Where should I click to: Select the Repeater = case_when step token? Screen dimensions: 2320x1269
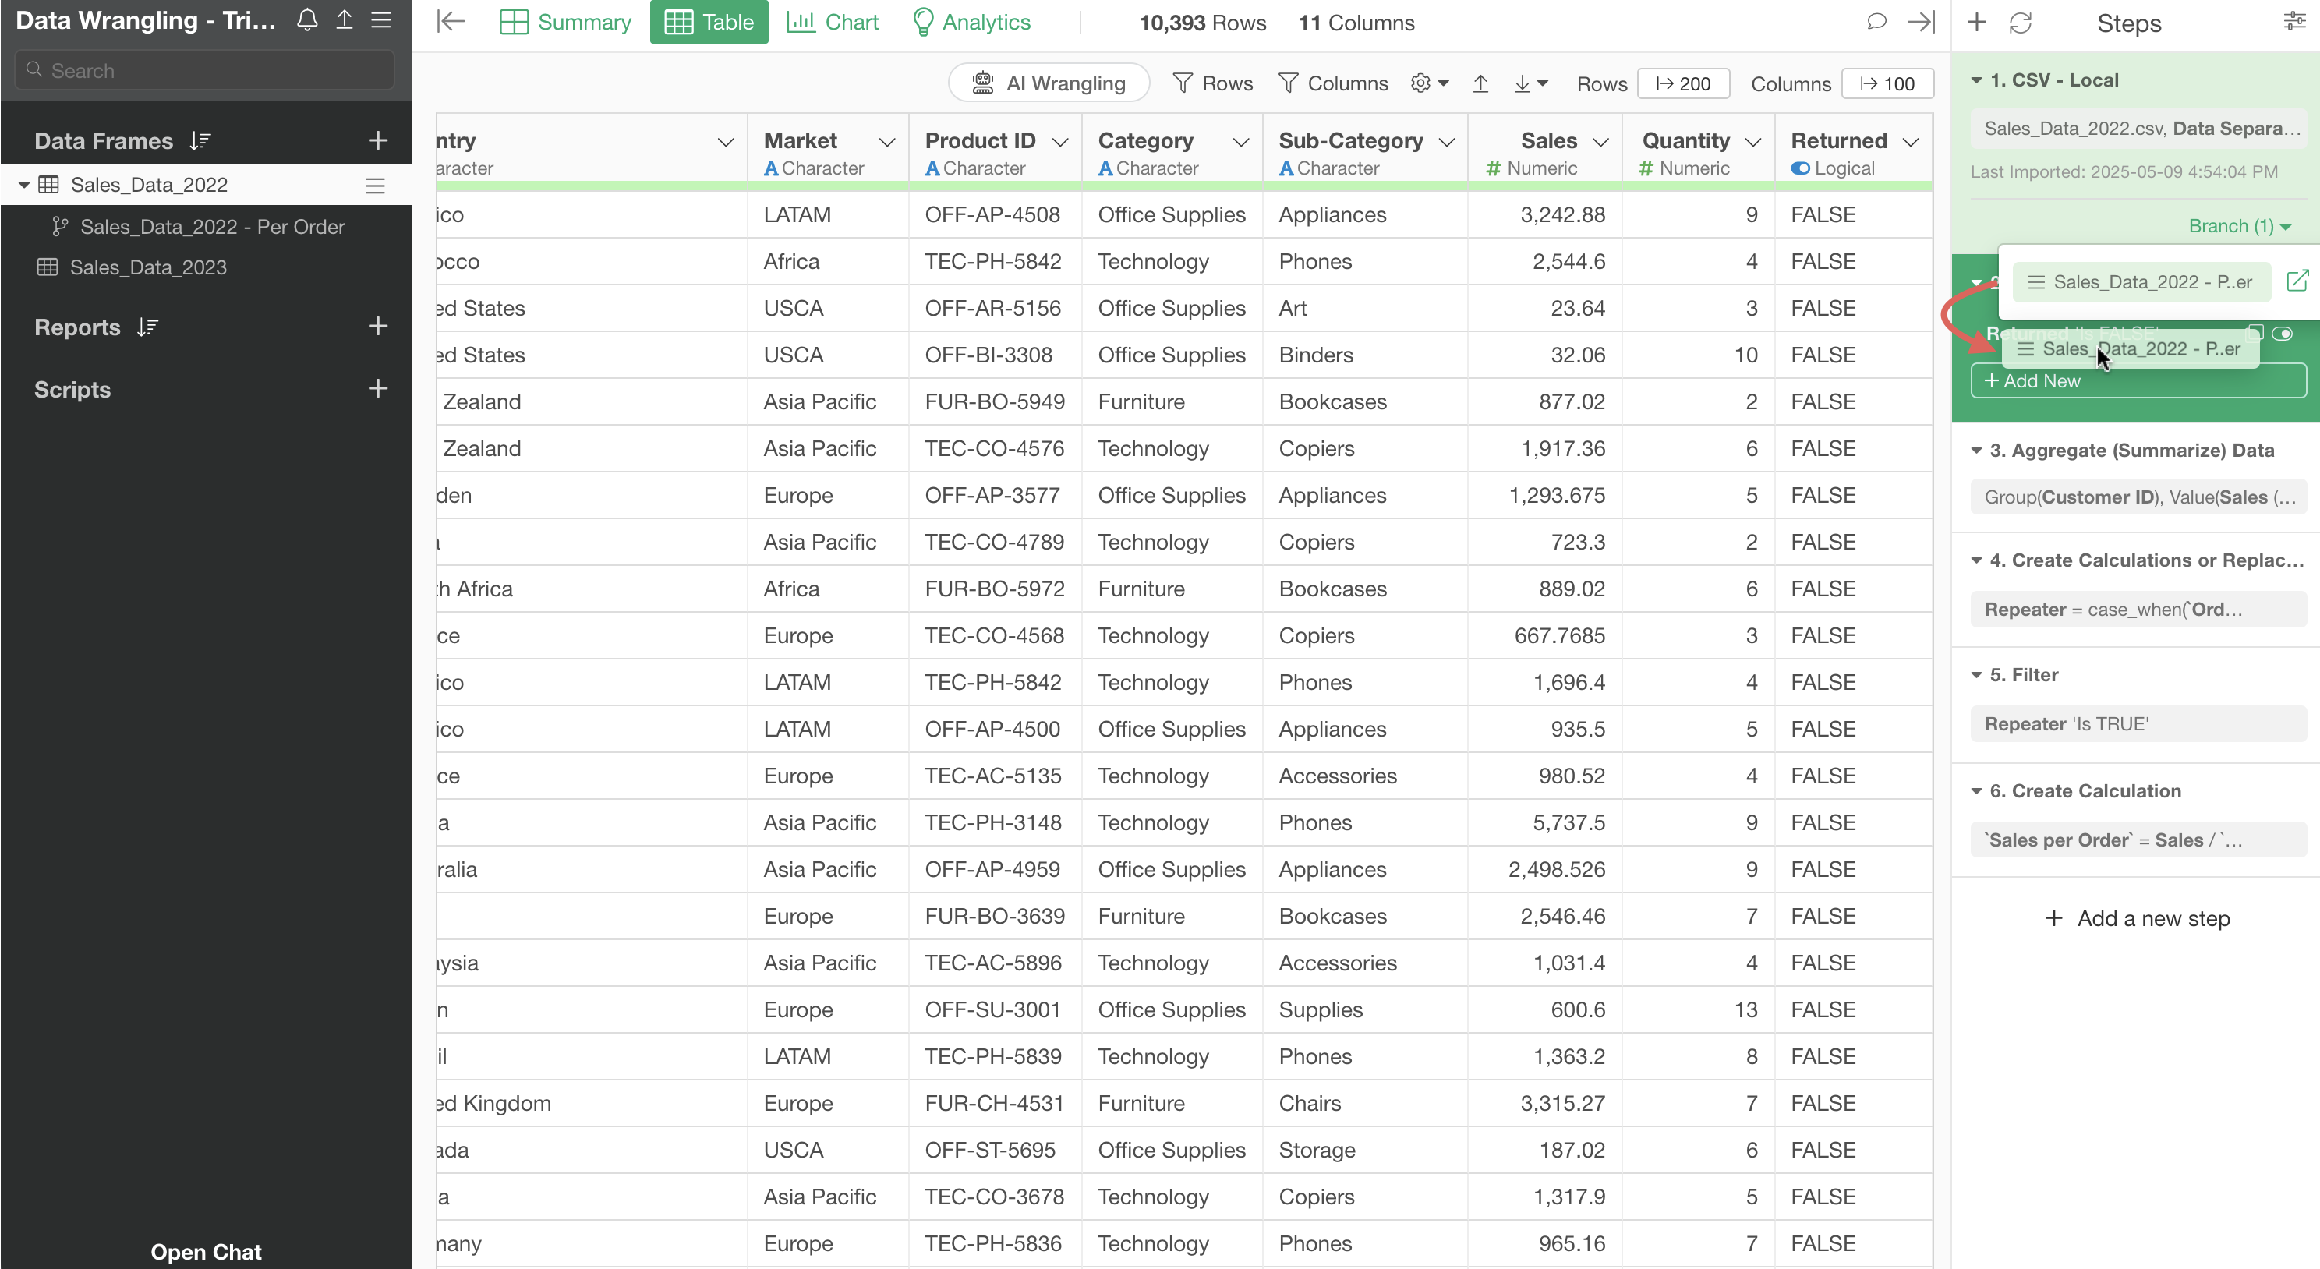(2138, 609)
